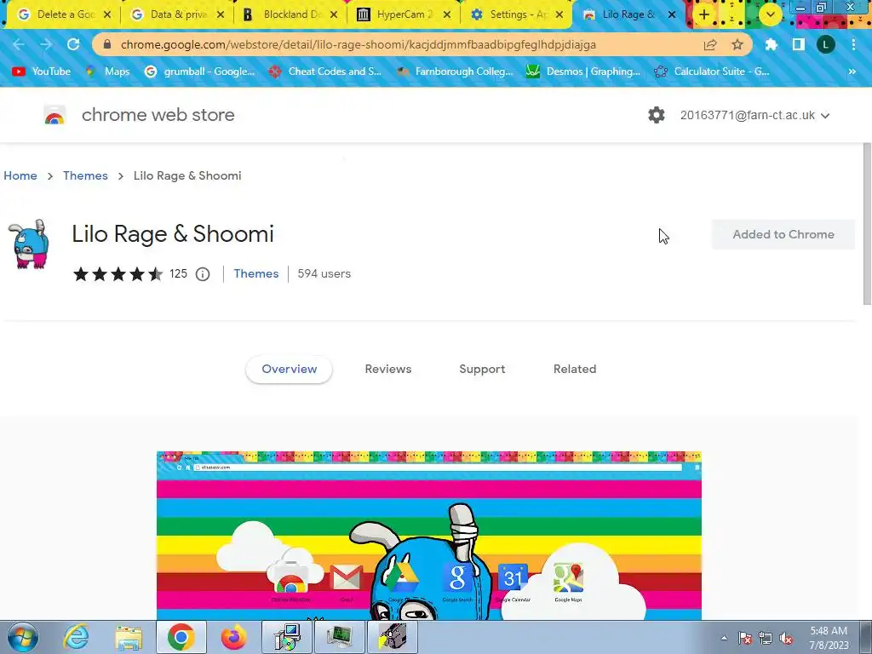This screenshot has width=872, height=654.
Task: Open File Explorer on taskbar
Action: coord(129,637)
